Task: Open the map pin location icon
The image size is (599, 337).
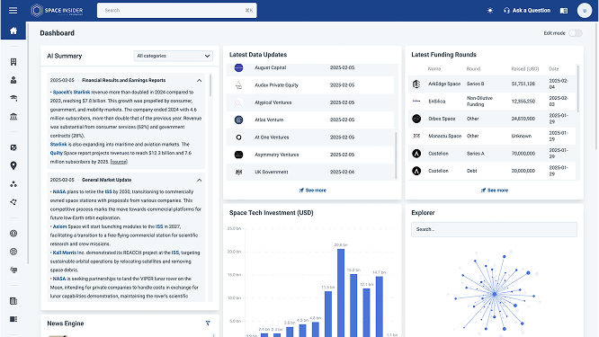Action: click(13, 165)
